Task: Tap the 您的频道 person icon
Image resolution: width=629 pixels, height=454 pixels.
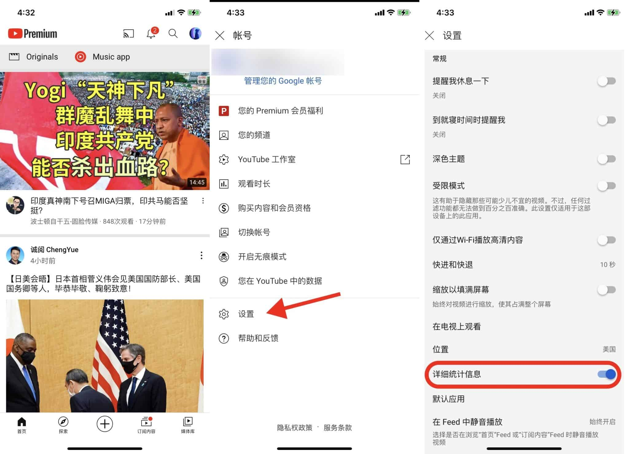Action: 224,135
